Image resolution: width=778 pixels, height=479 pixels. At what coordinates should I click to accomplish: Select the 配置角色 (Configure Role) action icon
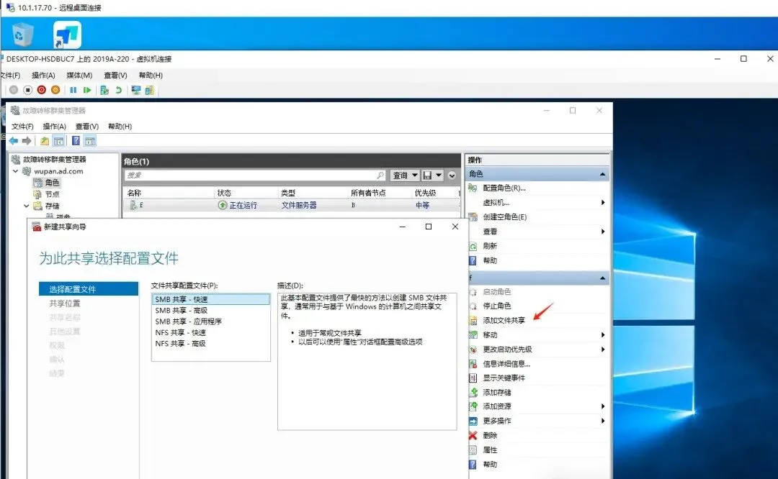coord(472,188)
